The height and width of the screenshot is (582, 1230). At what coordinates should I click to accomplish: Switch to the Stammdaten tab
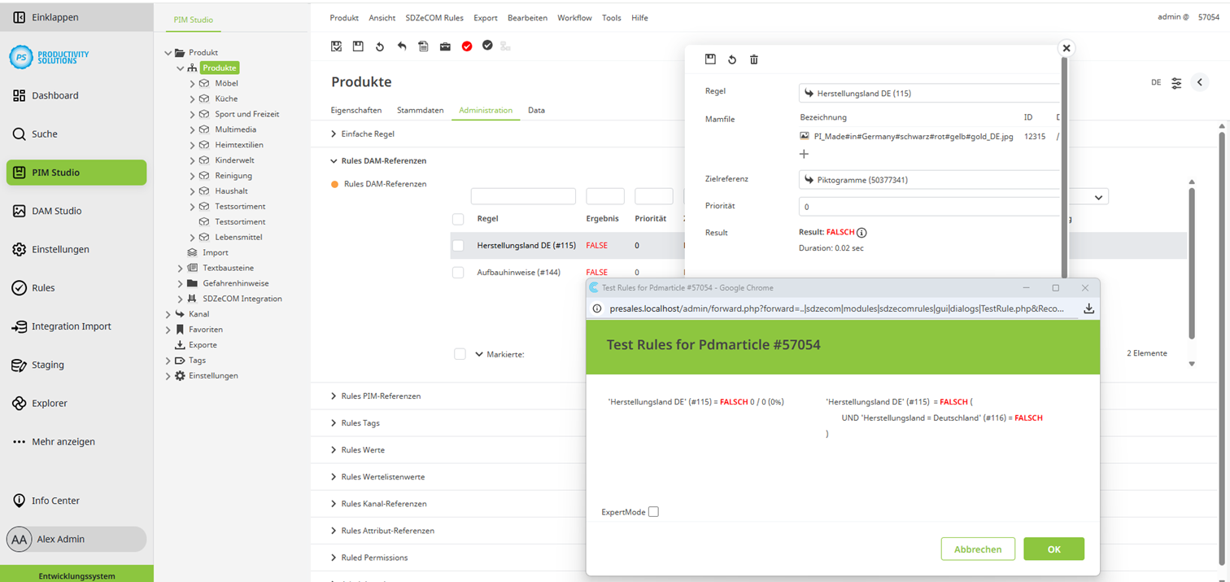[420, 110]
